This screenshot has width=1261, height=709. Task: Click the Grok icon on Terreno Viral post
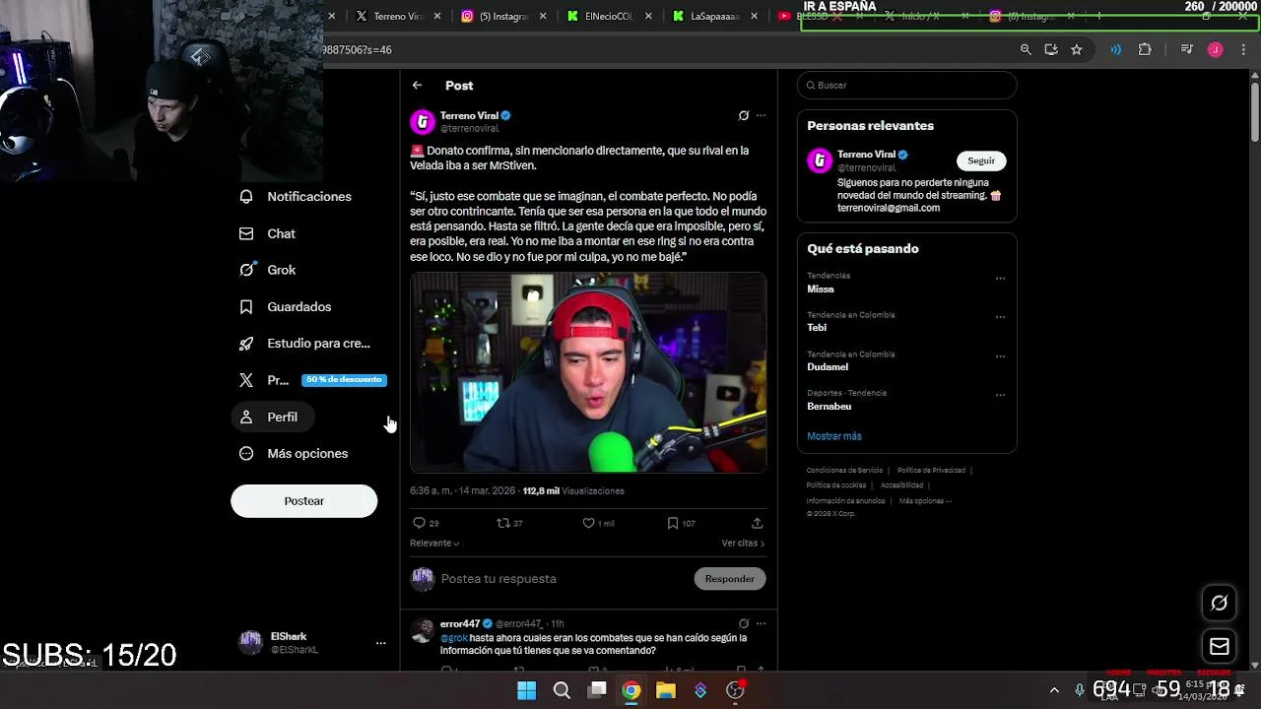click(x=744, y=115)
